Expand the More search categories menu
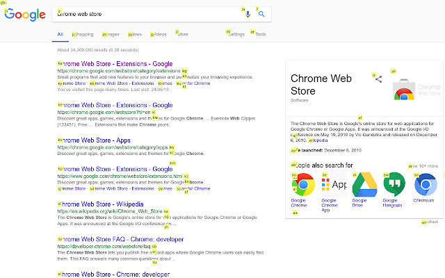This screenshot has height=278, width=445. [182, 34]
